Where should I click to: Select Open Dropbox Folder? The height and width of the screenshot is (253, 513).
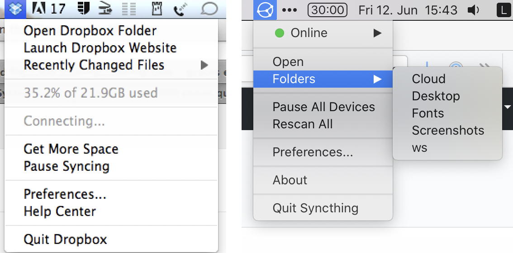coord(90,31)
